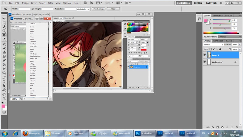Image resolution: width=243 pixels, height=137 pixels.
Task: Click the foreground color swatch in Color panel
Action: 206,21
